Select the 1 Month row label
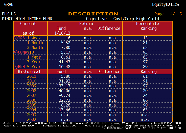 pyautogui.click(x=35, y=43)
